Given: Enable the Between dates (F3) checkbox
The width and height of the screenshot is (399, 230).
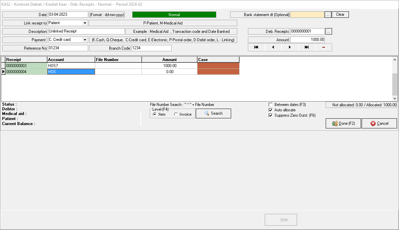Looking at the screenshot, I should click(x=270, y=105).
